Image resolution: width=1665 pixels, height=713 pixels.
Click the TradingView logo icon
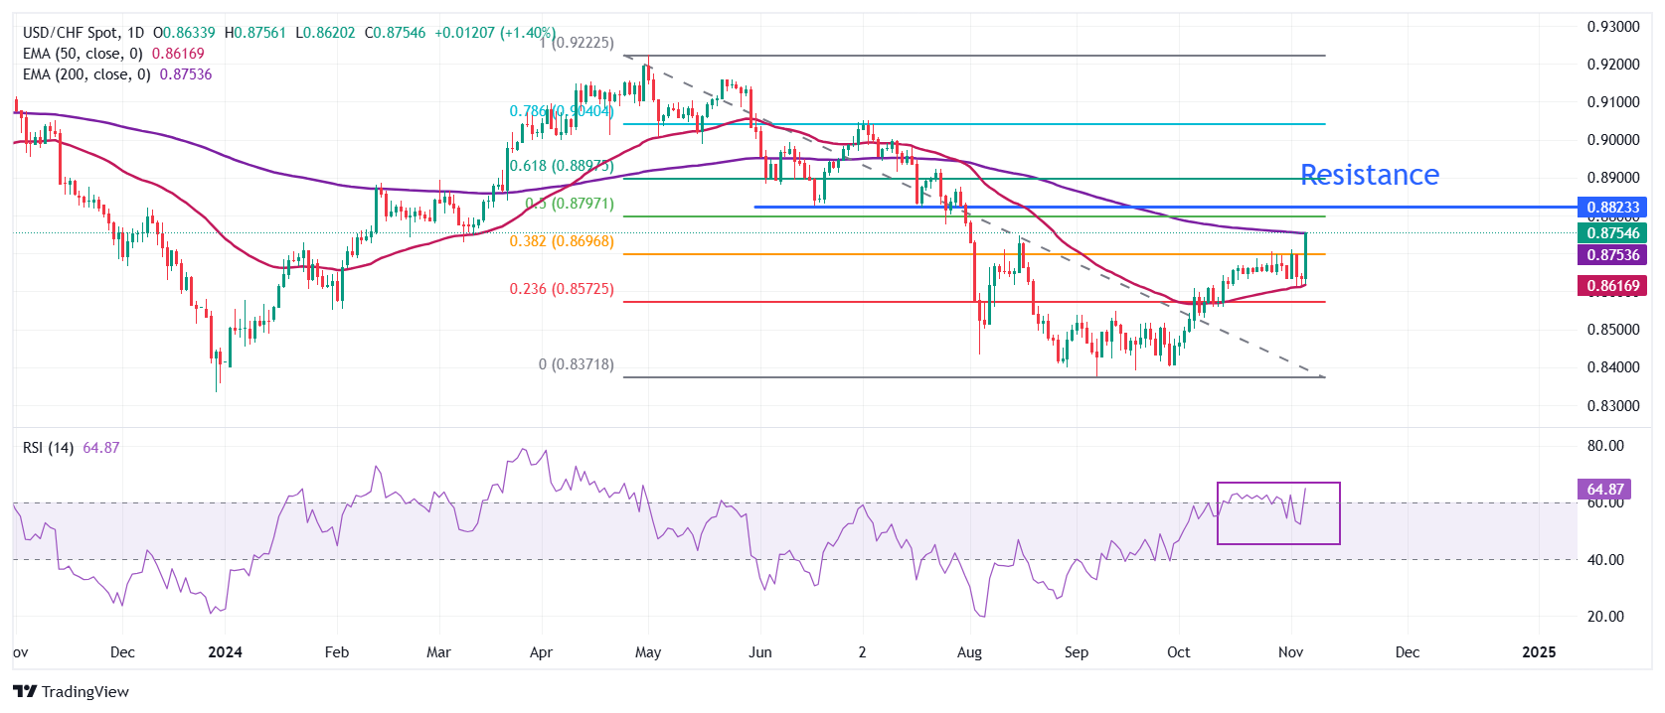(x=25, y=691)
